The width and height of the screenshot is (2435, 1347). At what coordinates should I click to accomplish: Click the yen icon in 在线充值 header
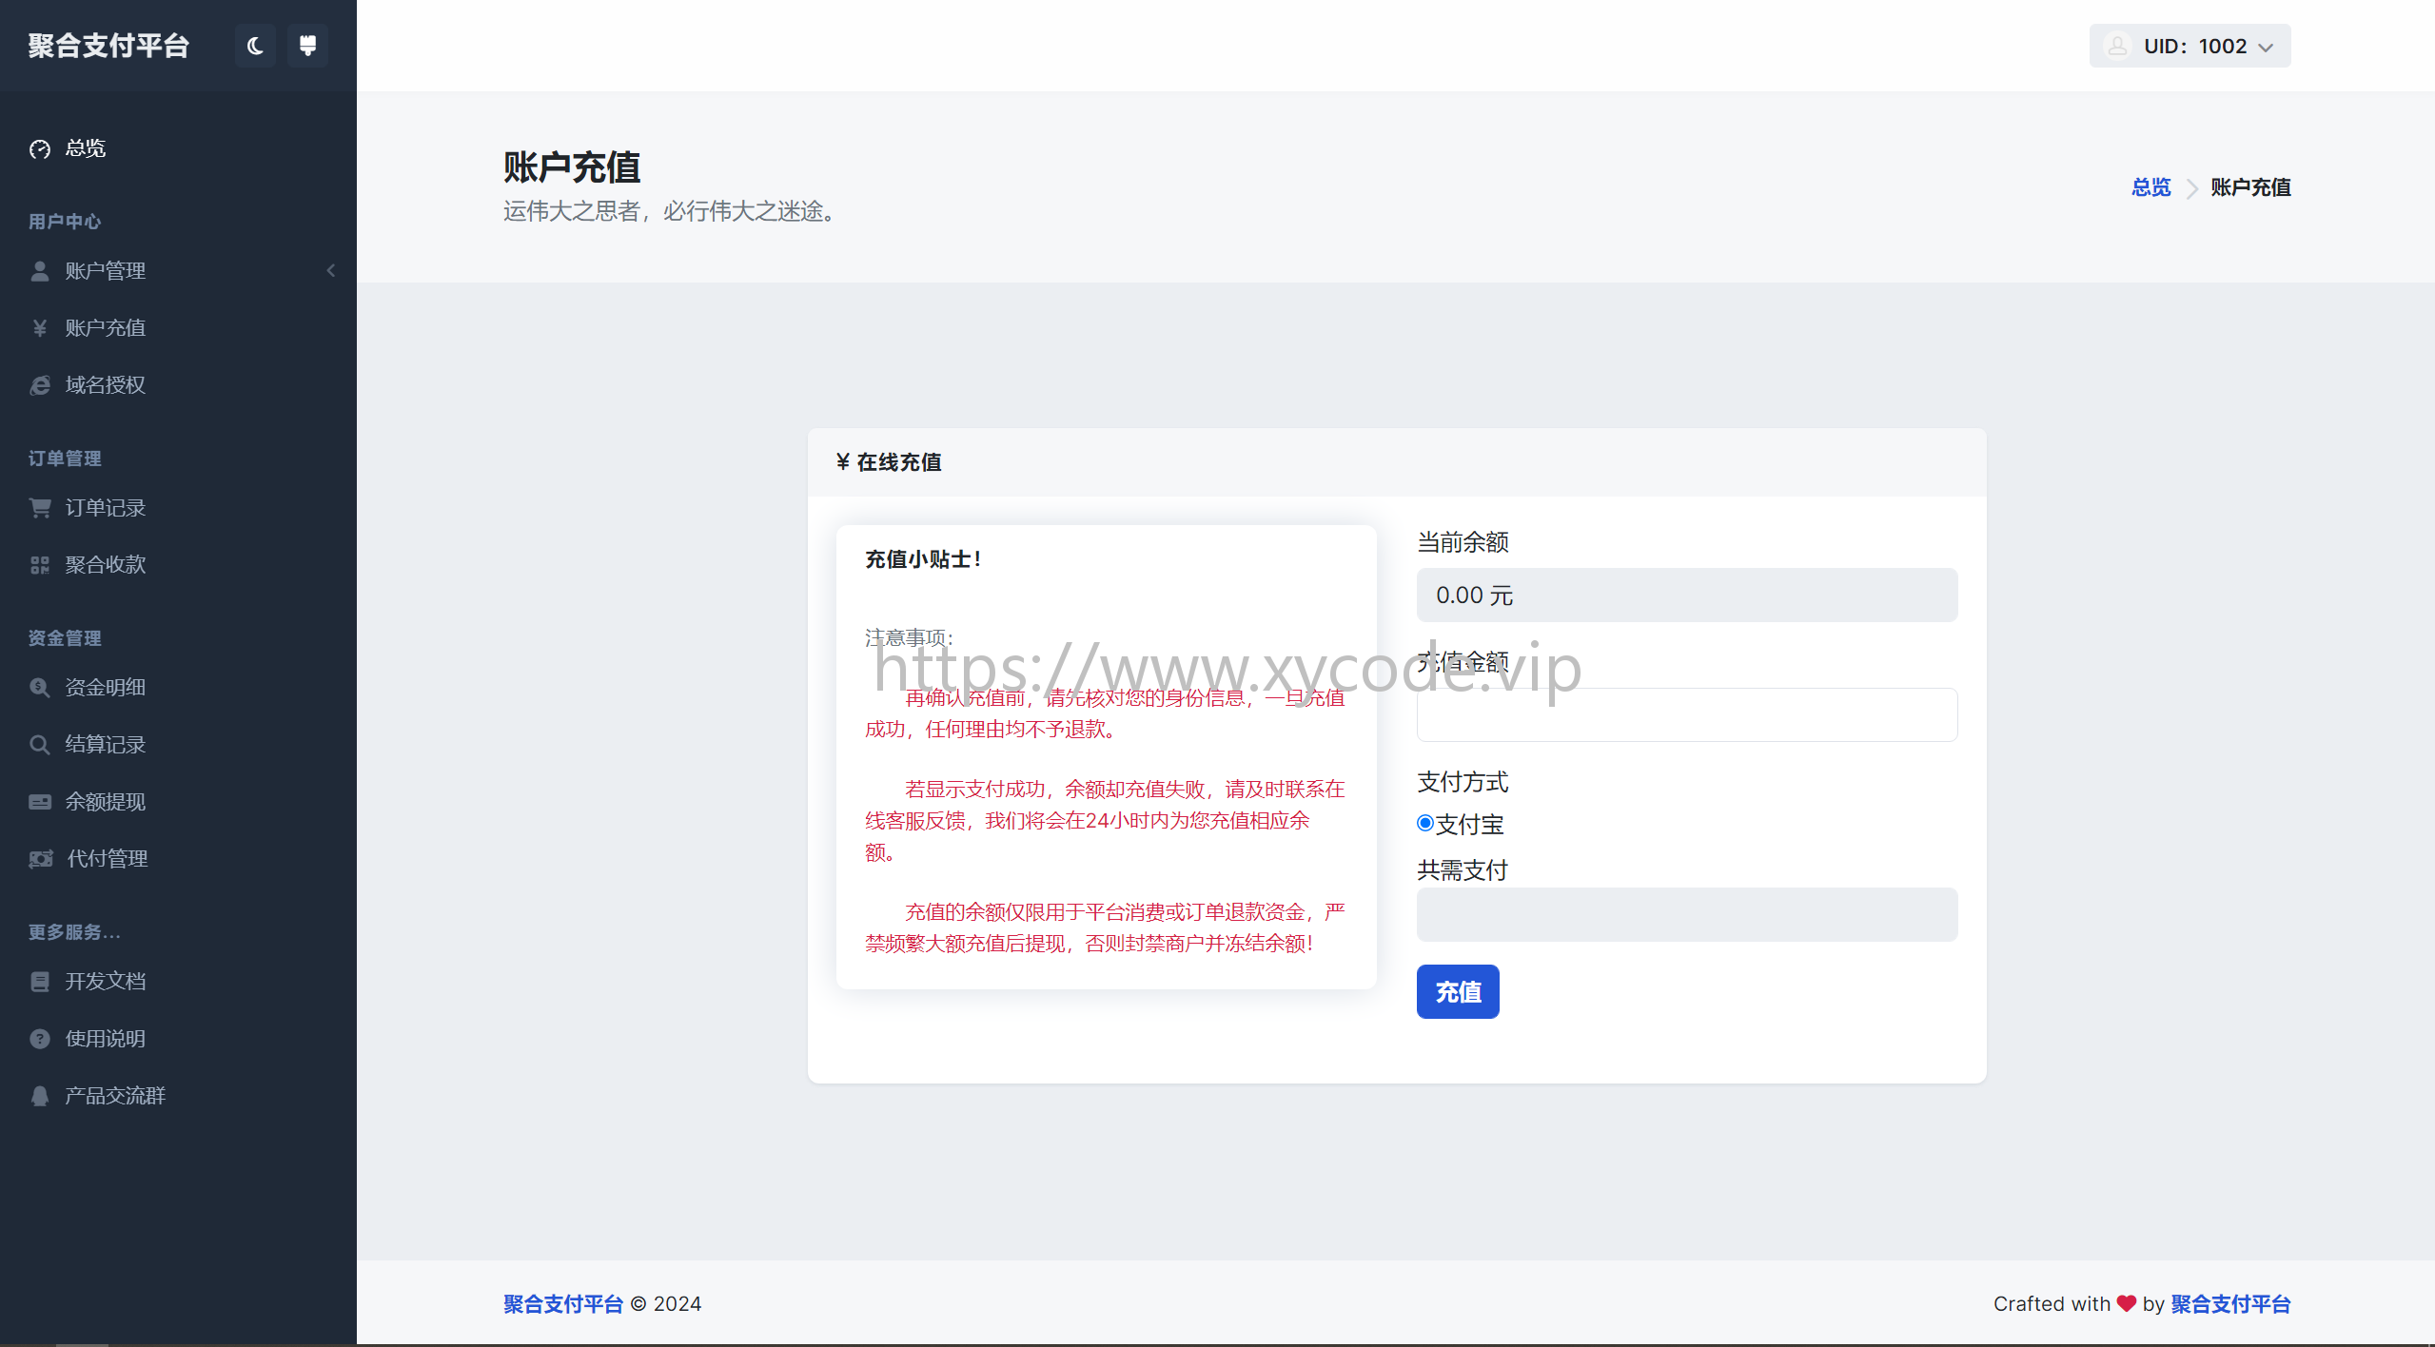843,462
